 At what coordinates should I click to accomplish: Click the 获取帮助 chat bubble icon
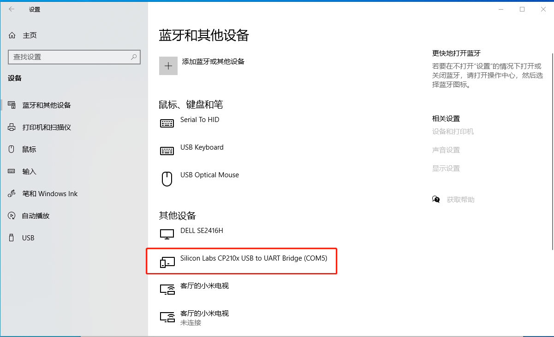point(436,199)
